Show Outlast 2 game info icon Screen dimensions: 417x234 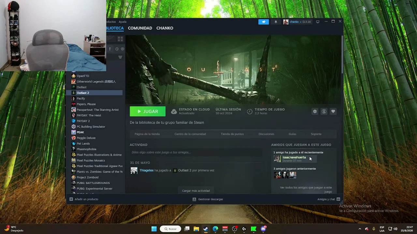[x=324, y=111]
